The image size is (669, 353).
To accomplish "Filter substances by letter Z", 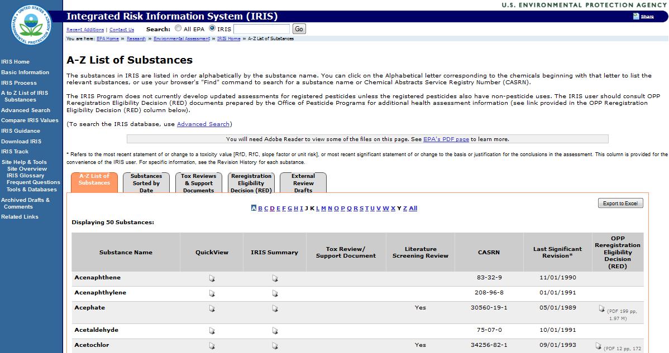I will click(405, 208).
